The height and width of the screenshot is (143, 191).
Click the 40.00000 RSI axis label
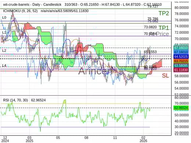click(x=181, y=121)
